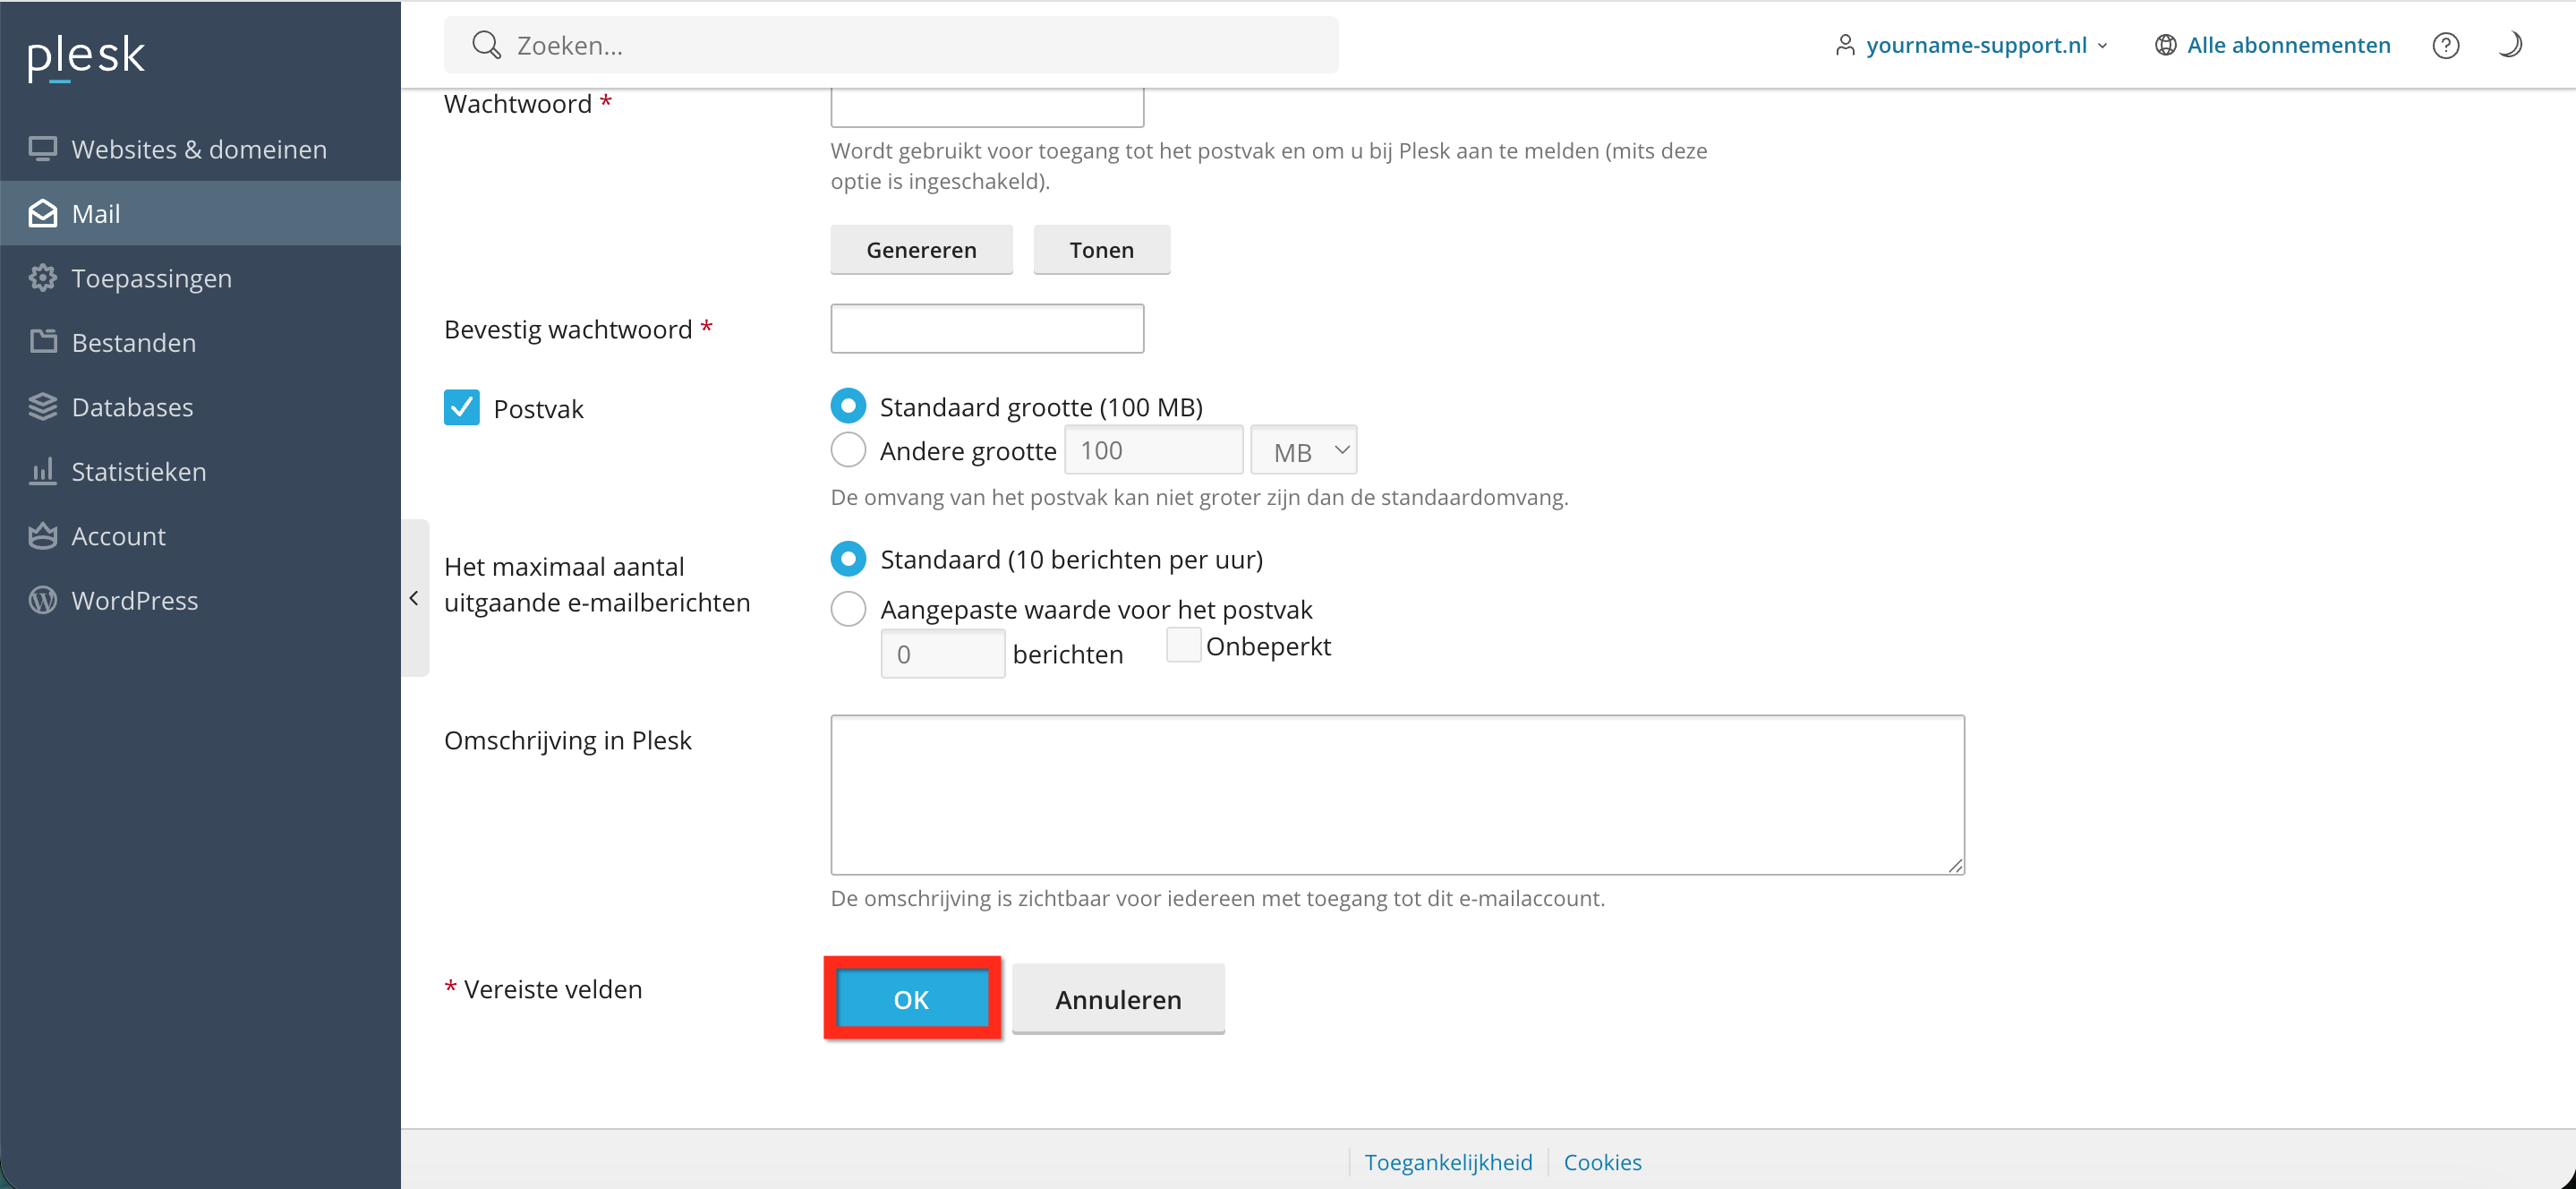This screenshot has width=2576, height=1189.
Task: Click the Plesk logo
Action: click(86, 56)
